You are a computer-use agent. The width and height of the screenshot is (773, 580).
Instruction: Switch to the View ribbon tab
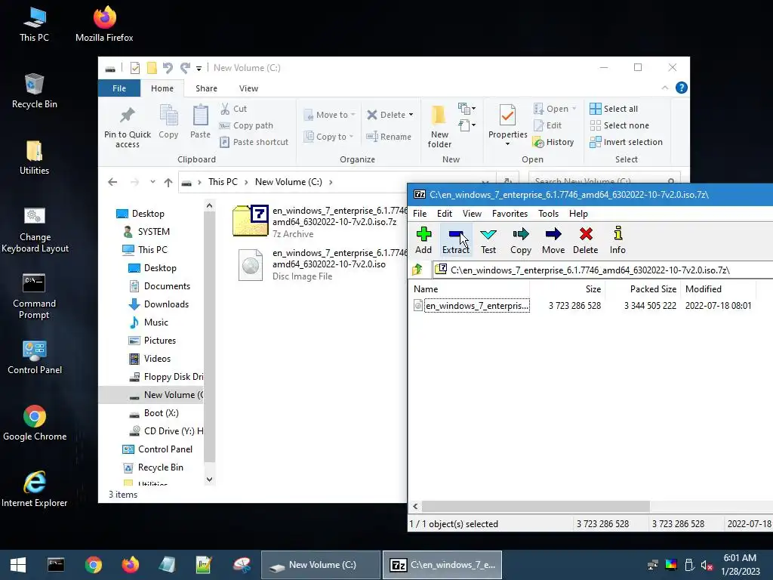[x=248, y=88]
